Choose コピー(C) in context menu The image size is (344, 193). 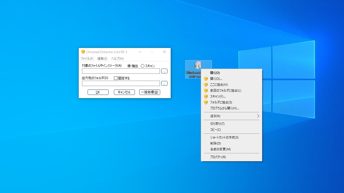231,130
